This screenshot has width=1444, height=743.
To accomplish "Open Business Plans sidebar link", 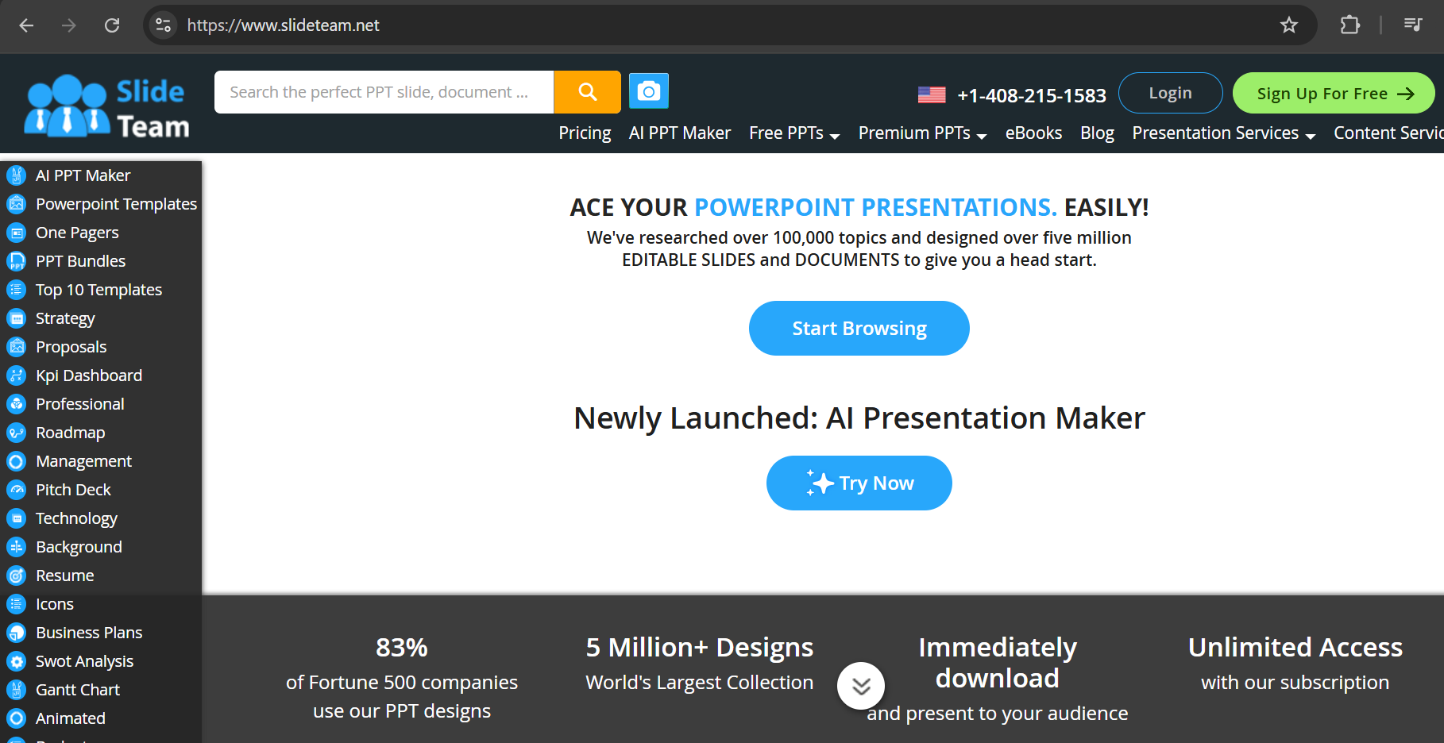I will pyautogui.click(x=89, y=633).
